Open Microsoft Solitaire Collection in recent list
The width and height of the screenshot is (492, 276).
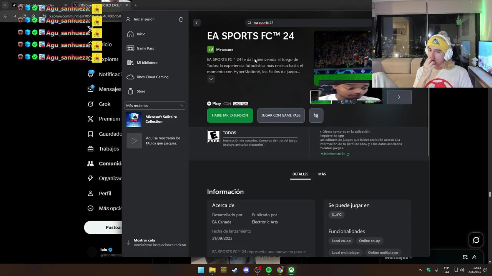click(155, 119)
